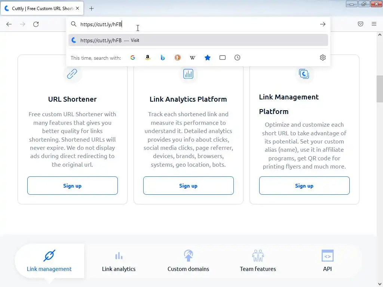Select the Link management tab
This screenshot has width=383, height=287.
click(49, 260)
